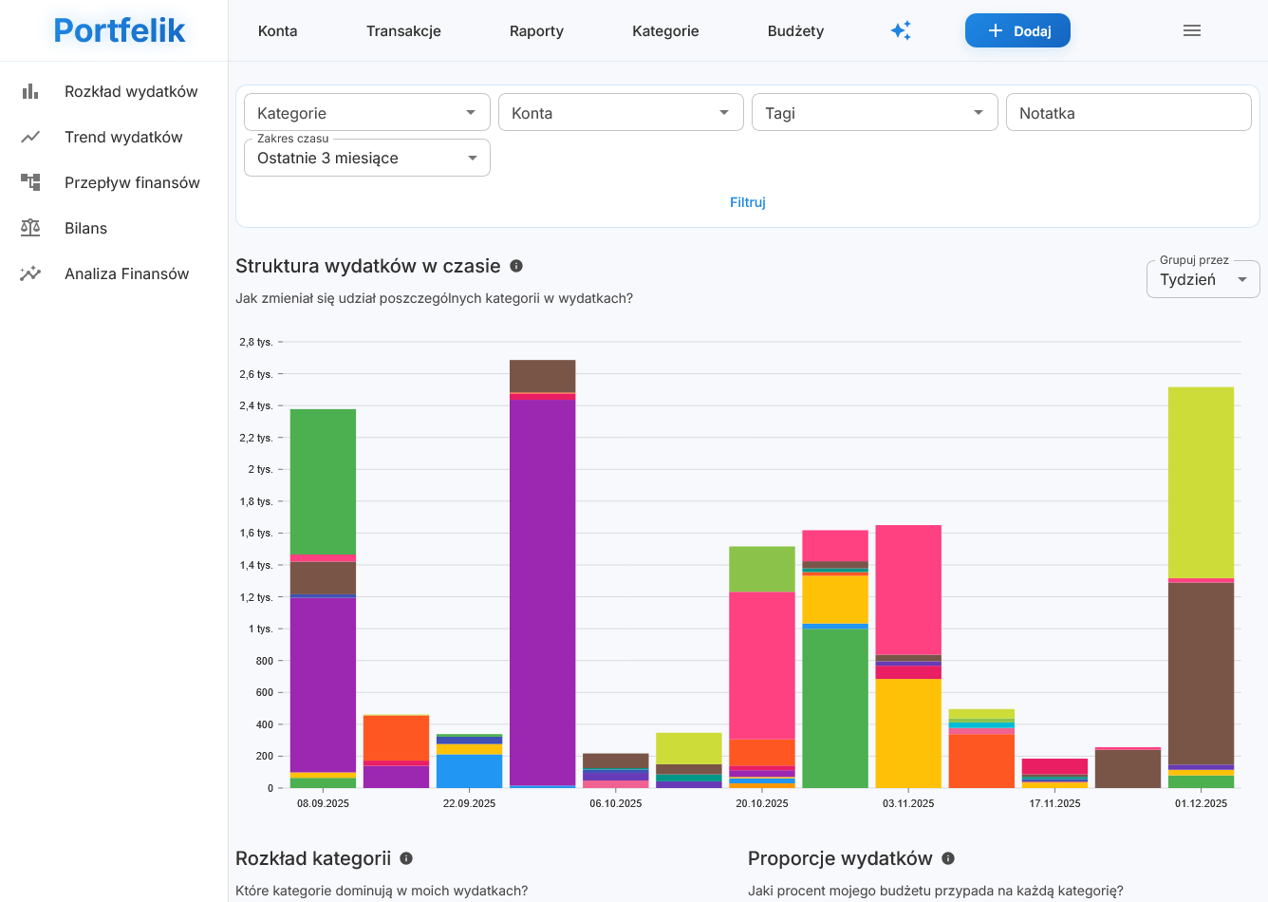The height and width of the screenshot is (902, 1268).
Task: Open the hamburger menu in top bar
Action: tap(1192, 30)
